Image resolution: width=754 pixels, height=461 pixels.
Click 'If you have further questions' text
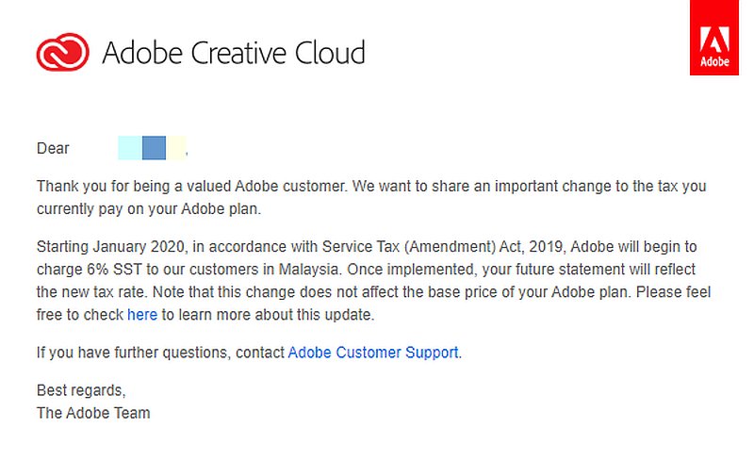coord(134,353)
